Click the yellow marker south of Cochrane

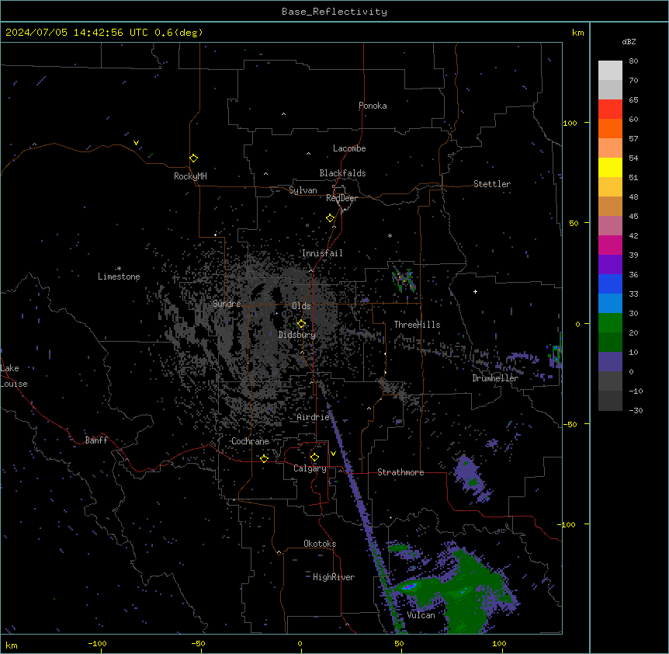tap(264, 458)
